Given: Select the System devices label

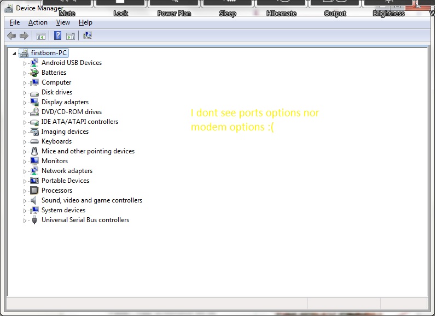Looking at the screenshot, I should click(63, 210).
